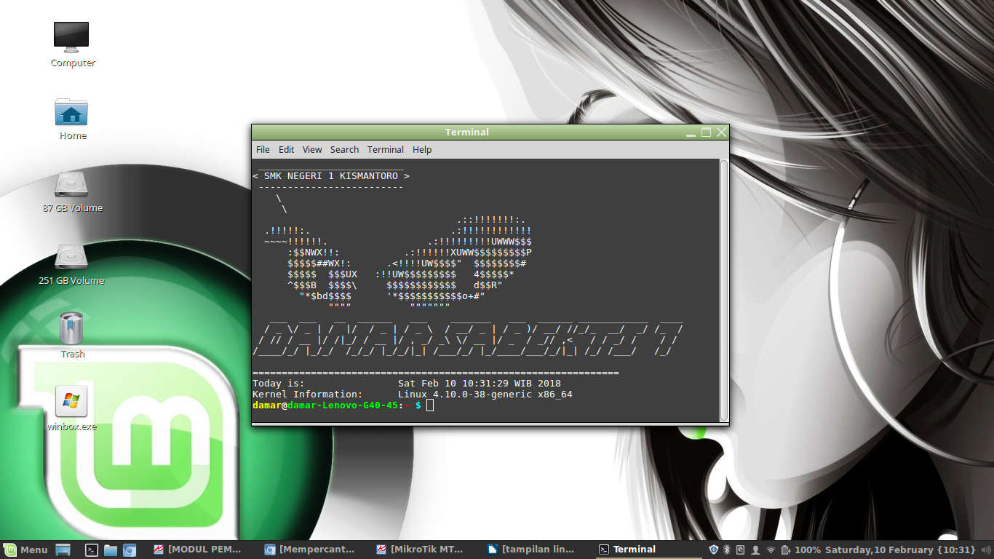Open the Linux Mint Menu button
This screenshot has height=559, width=994.
(x=26, y=550)
